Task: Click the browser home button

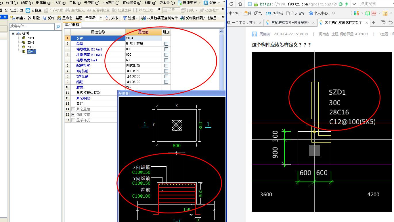Action: point(240,4)
